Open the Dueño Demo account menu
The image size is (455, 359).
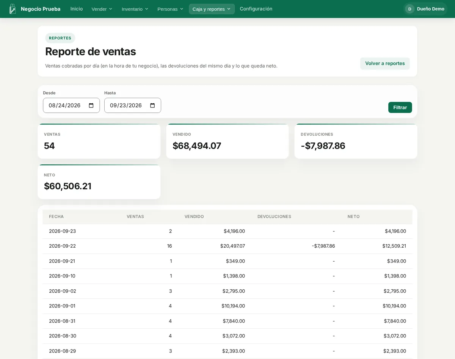coord(425,9)
